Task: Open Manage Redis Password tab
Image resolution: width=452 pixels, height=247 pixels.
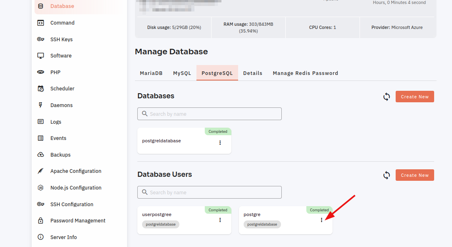Action: 306,73
